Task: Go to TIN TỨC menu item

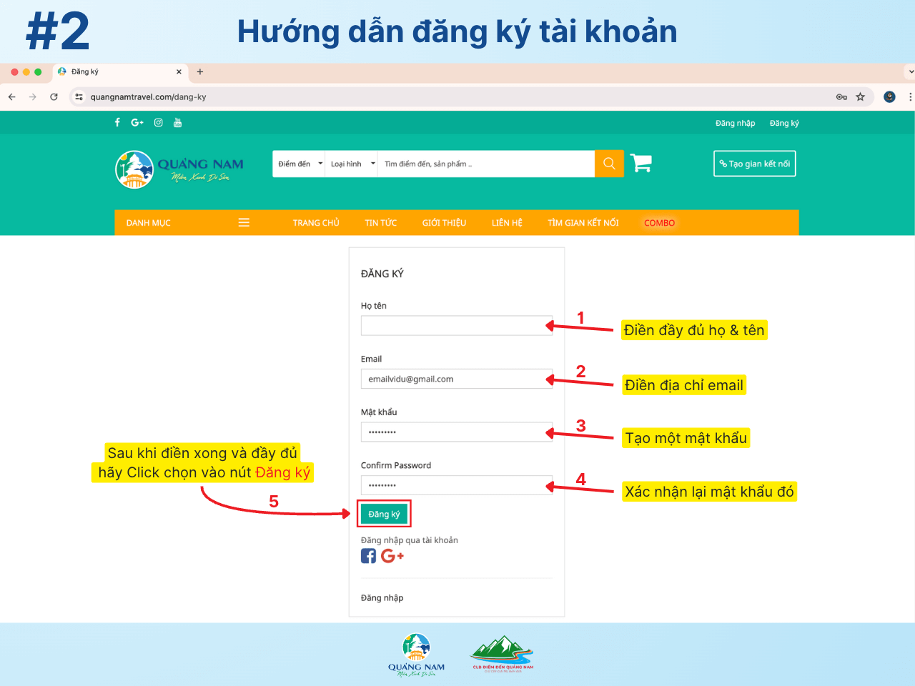Action: pos(380,223)
